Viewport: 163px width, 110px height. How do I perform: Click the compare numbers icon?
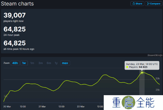coord(148,4)
